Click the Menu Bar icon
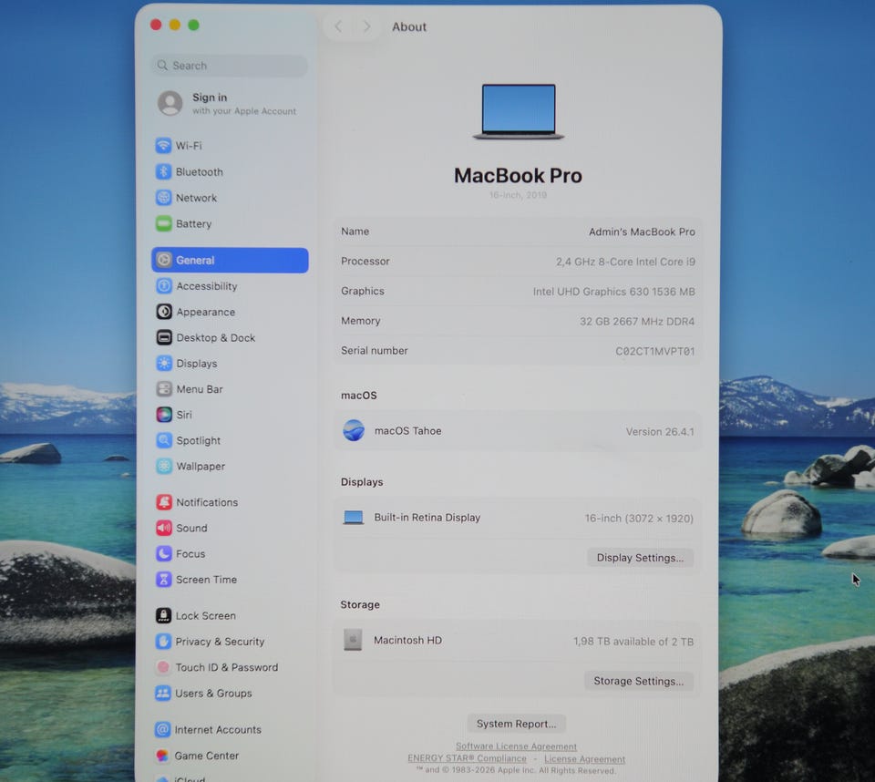 pos(164,389)
